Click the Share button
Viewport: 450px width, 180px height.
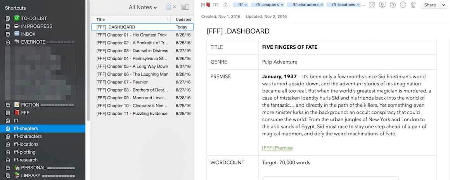(x=430, y=5)
